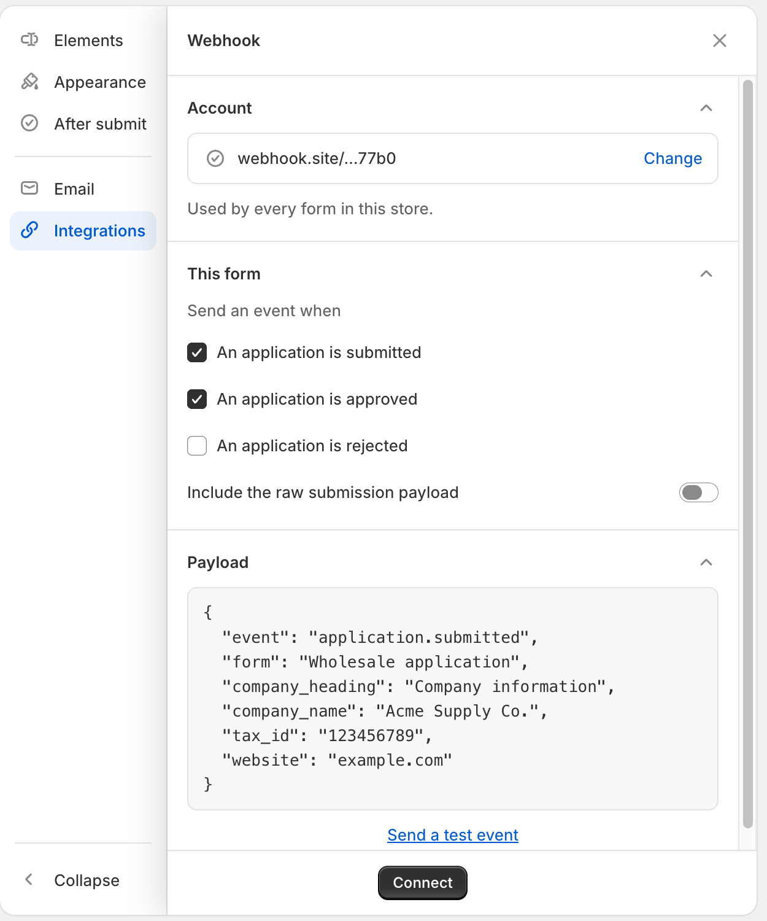The image size is (767, 921).
Task: Collapse the This form section
Action: (x=706, y=274)
